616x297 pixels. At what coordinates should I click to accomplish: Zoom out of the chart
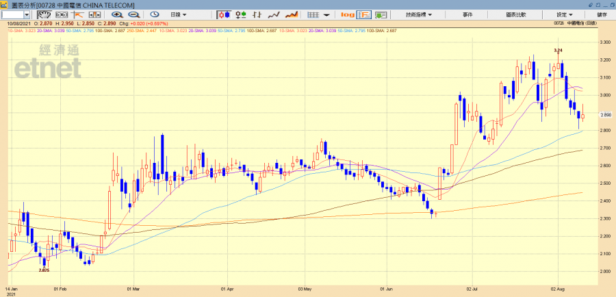click(133, 14)
